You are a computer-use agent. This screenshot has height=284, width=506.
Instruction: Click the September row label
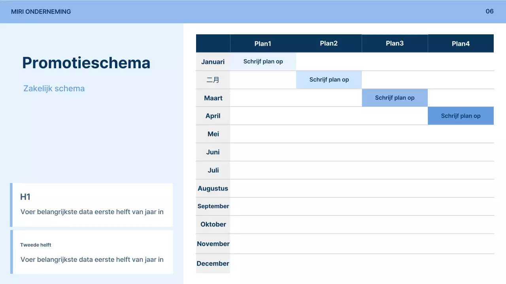(213, 206)
